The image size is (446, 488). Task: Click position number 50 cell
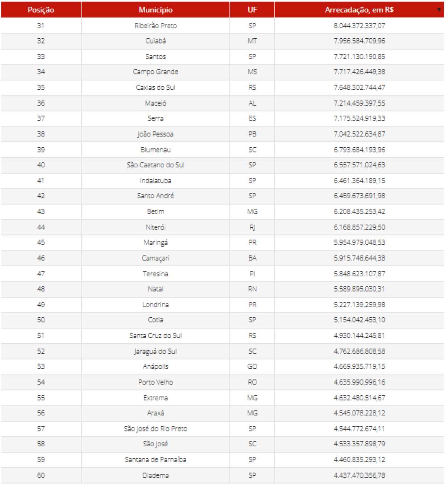click(41, 320)
